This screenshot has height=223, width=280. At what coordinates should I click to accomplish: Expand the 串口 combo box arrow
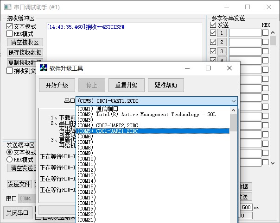pyautogui.click(x=233, y=101)
